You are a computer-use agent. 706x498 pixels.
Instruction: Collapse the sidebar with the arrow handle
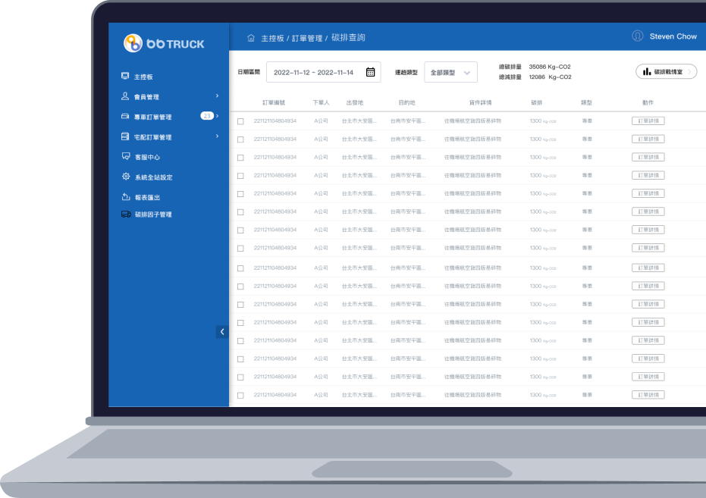pos(221,331)
